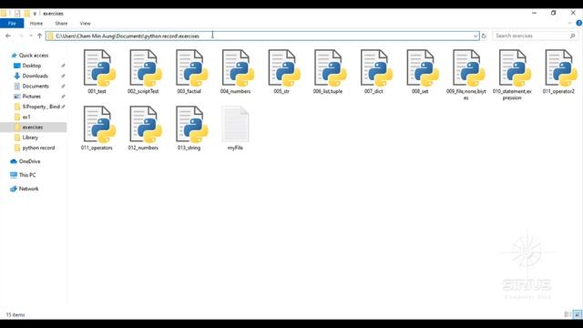Open the 9.Property_Bind folder in sidebar
This screenshot has width=583, height=328.
(37, 107)
